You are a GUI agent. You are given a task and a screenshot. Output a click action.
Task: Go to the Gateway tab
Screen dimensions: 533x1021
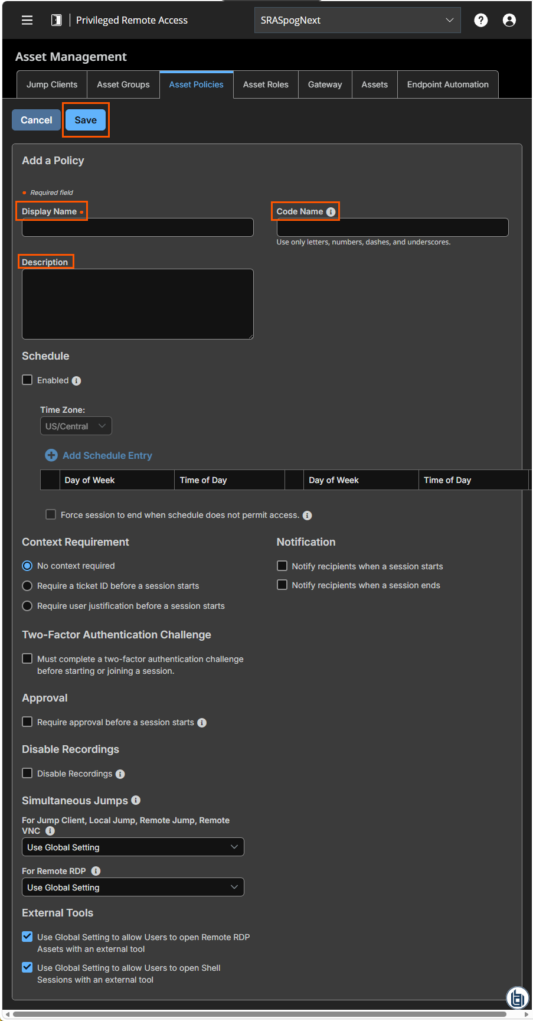325,84
